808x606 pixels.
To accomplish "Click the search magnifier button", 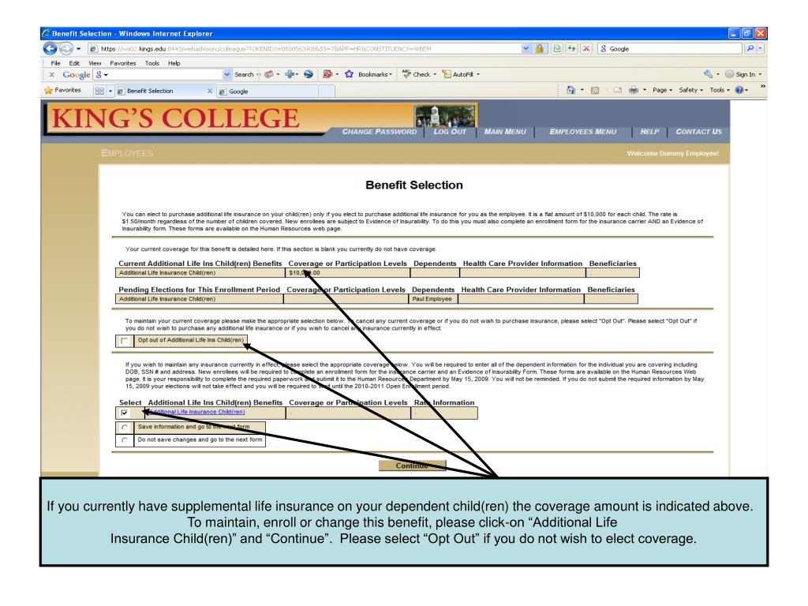I will [750, 48].
